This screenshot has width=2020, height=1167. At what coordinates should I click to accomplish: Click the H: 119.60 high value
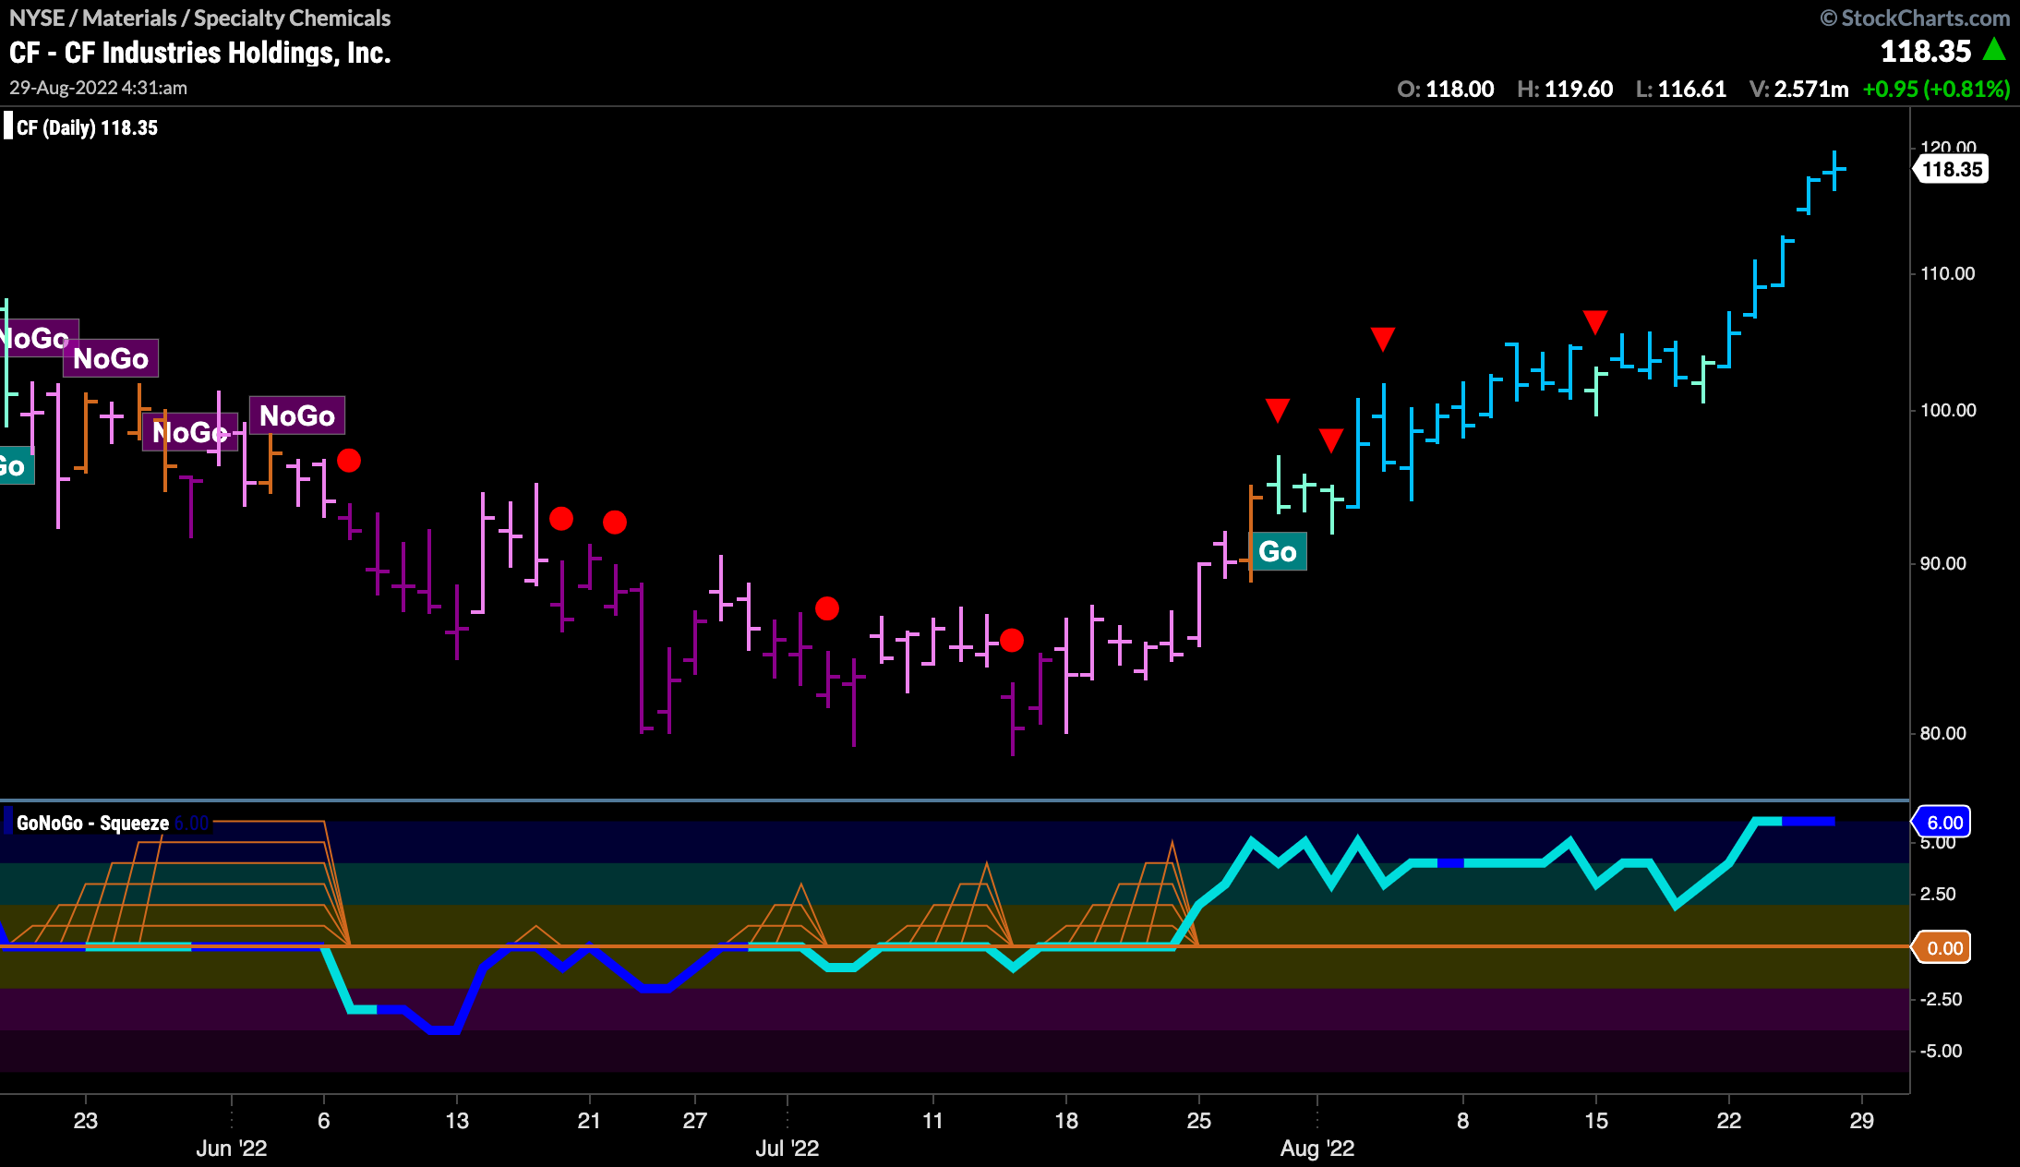pos(1566,90)
